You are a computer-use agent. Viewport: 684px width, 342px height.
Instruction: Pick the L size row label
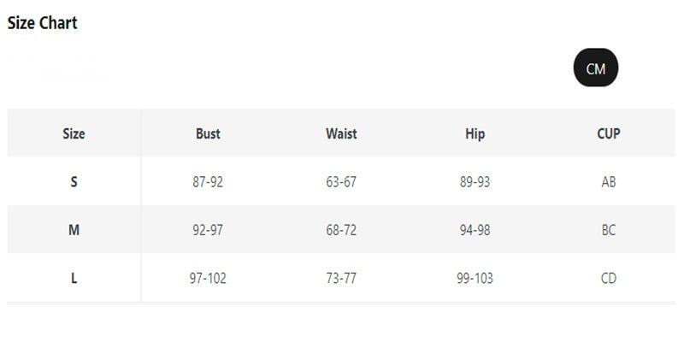click(x=74, y=278)
